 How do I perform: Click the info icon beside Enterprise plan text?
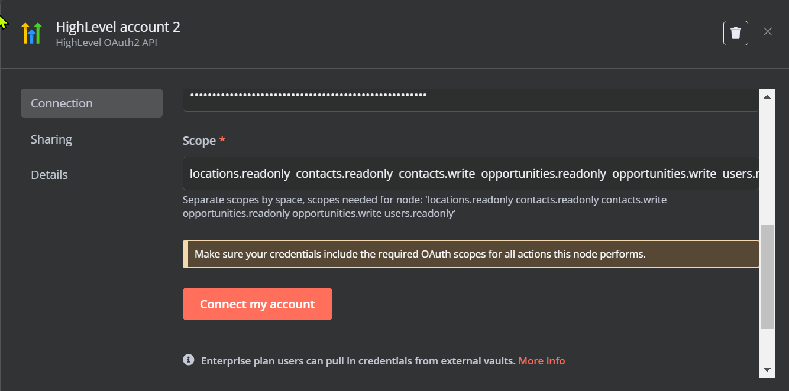(x=189, y=360)
